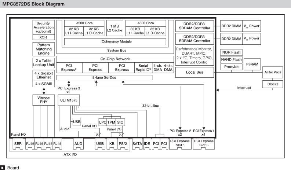Select the On-Chip Network bar
The image size is (291, 176).
pos(115,59)
